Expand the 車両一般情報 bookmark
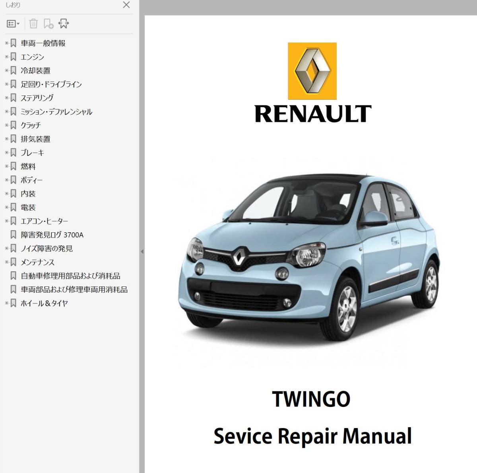Image resolution: width=477 pixels, height=473 pixels. (x=6, y=43)
